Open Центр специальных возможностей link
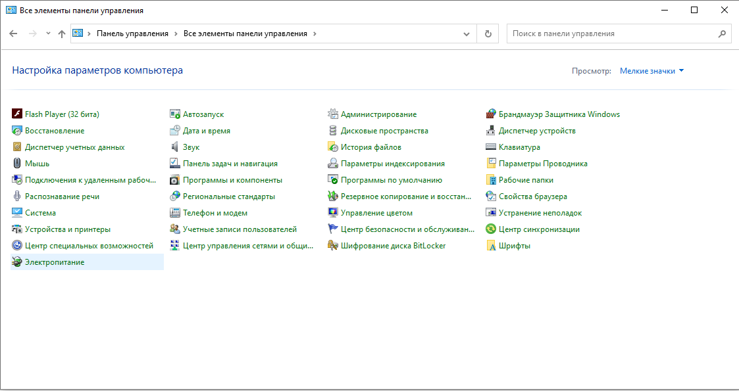The height and width of the screenshot is (391, 739). 89,246
